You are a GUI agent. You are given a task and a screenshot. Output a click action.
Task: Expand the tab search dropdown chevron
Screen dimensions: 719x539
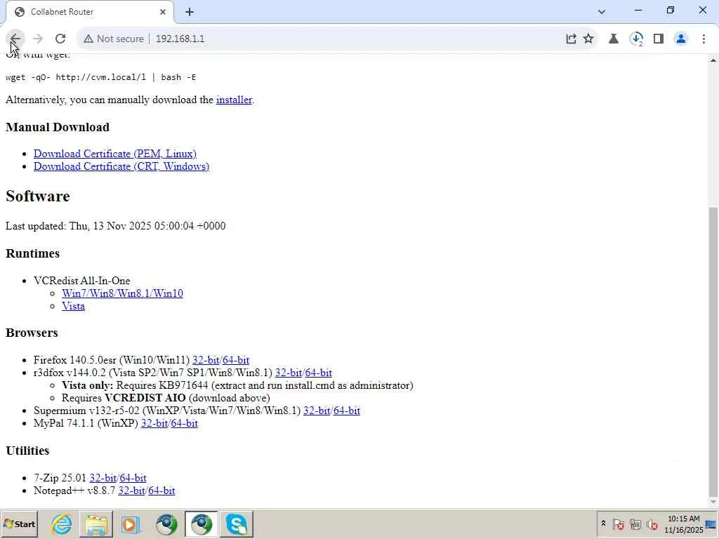coord(602,12)
